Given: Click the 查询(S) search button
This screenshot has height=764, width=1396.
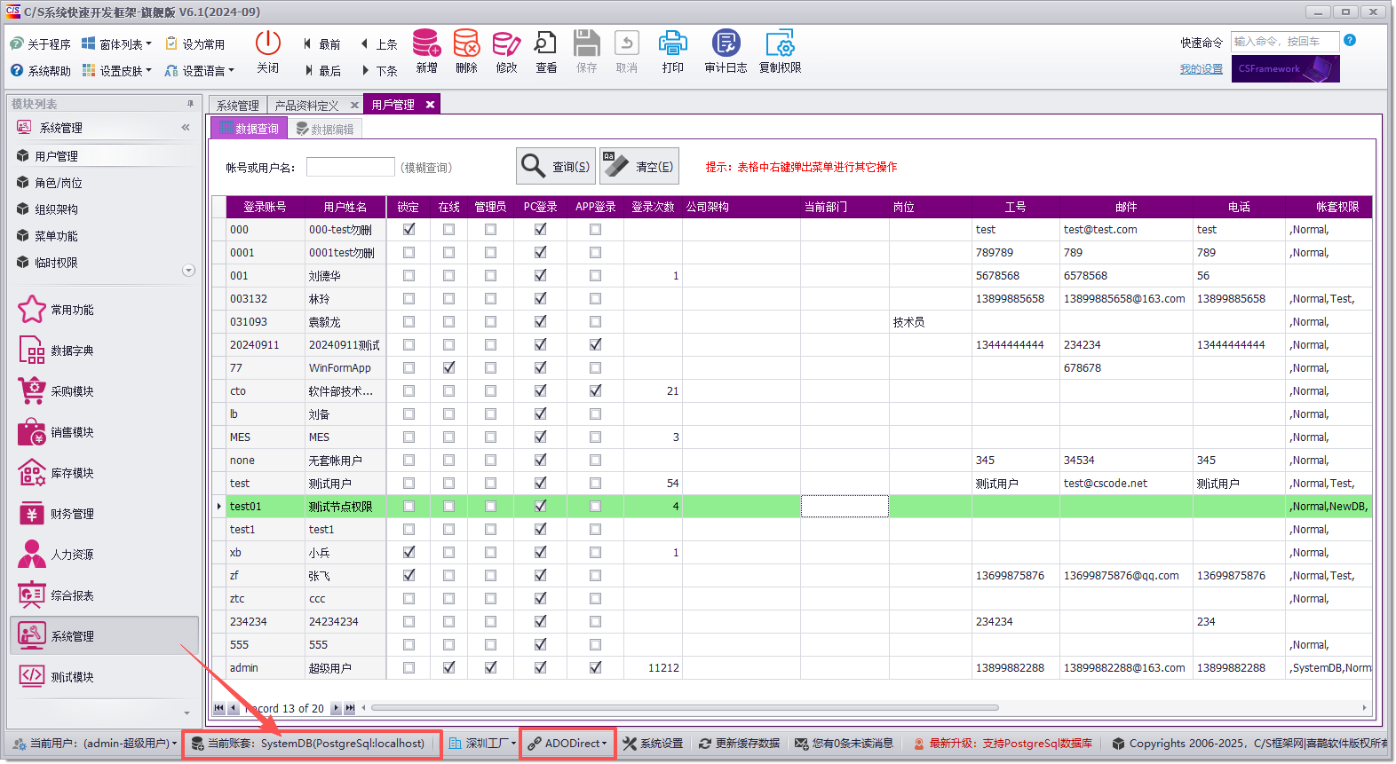Looking at the screenshot, I should click(x=555, y=166).
